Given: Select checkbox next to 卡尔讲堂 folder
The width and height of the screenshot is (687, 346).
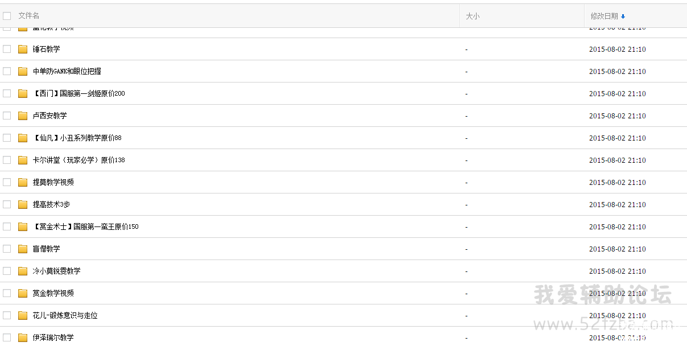Looking at the screenshot, I should 7,160.
